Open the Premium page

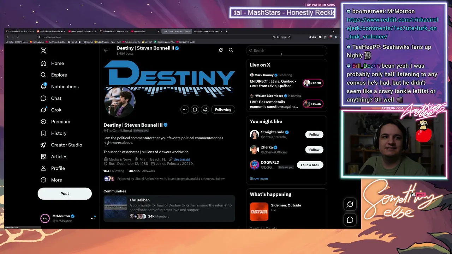click(55, 121)
